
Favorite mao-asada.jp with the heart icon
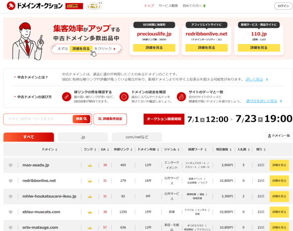click(x=10, y=165)
